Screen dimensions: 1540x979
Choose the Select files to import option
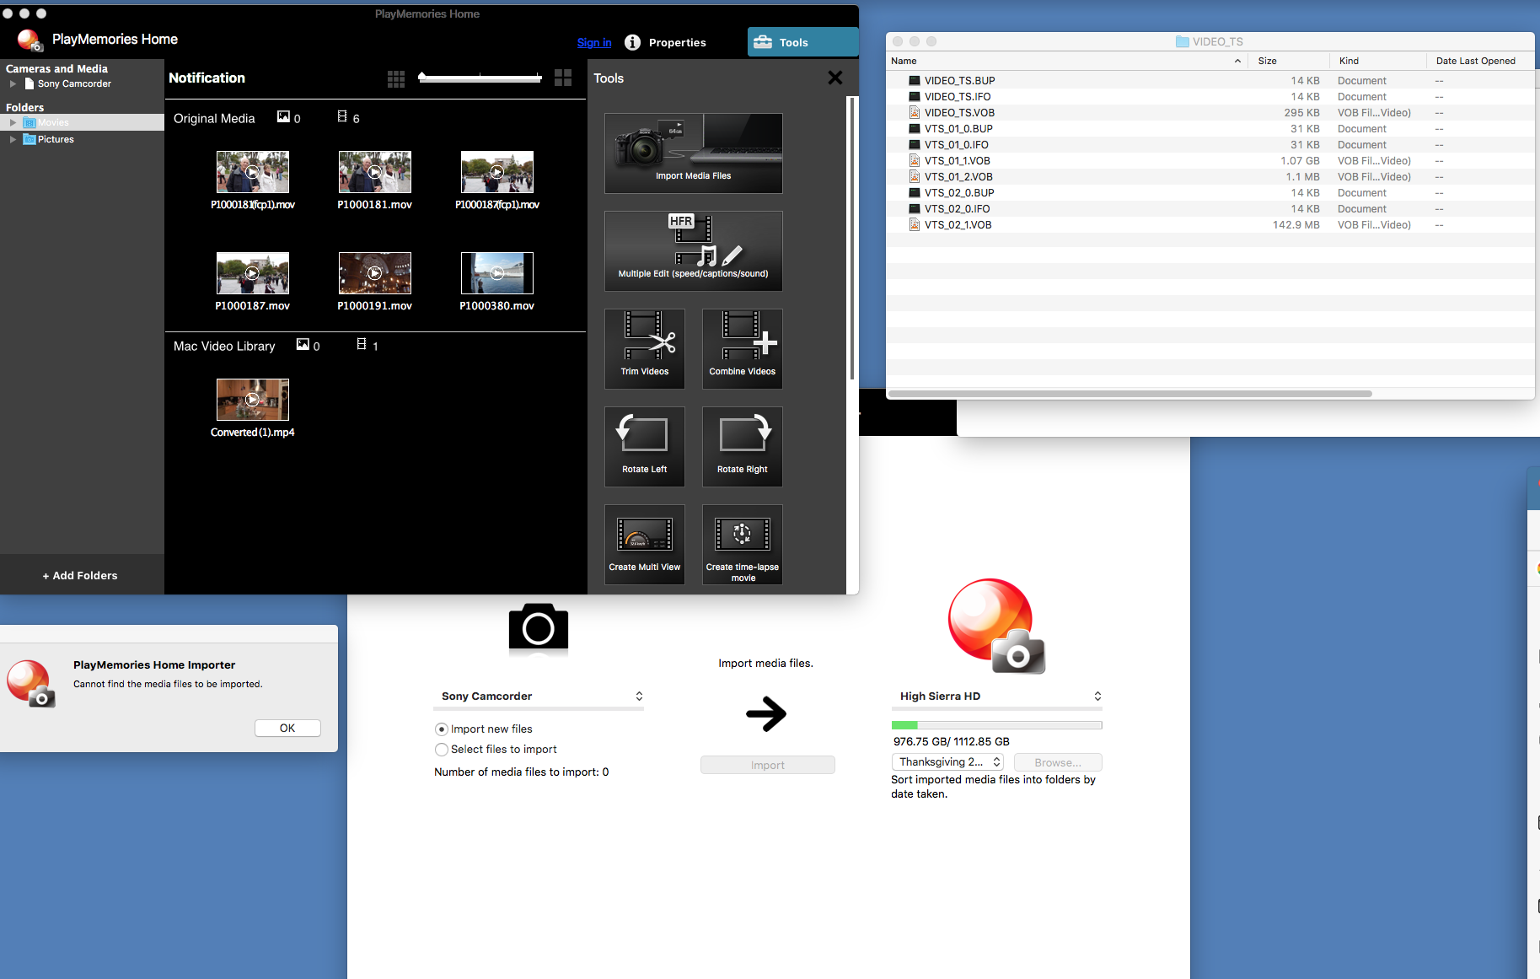441,749
